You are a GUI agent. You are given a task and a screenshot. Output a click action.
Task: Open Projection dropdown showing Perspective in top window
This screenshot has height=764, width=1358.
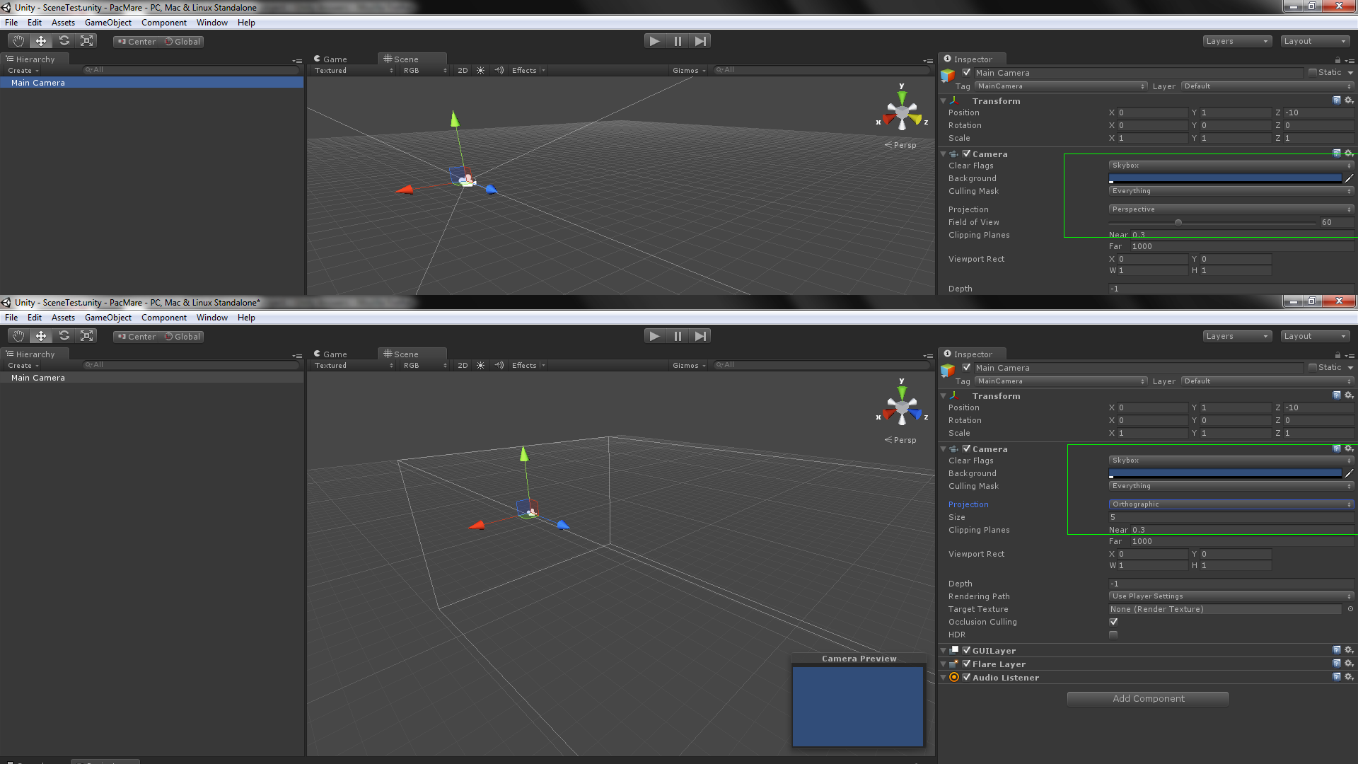tap(1231, 209)
